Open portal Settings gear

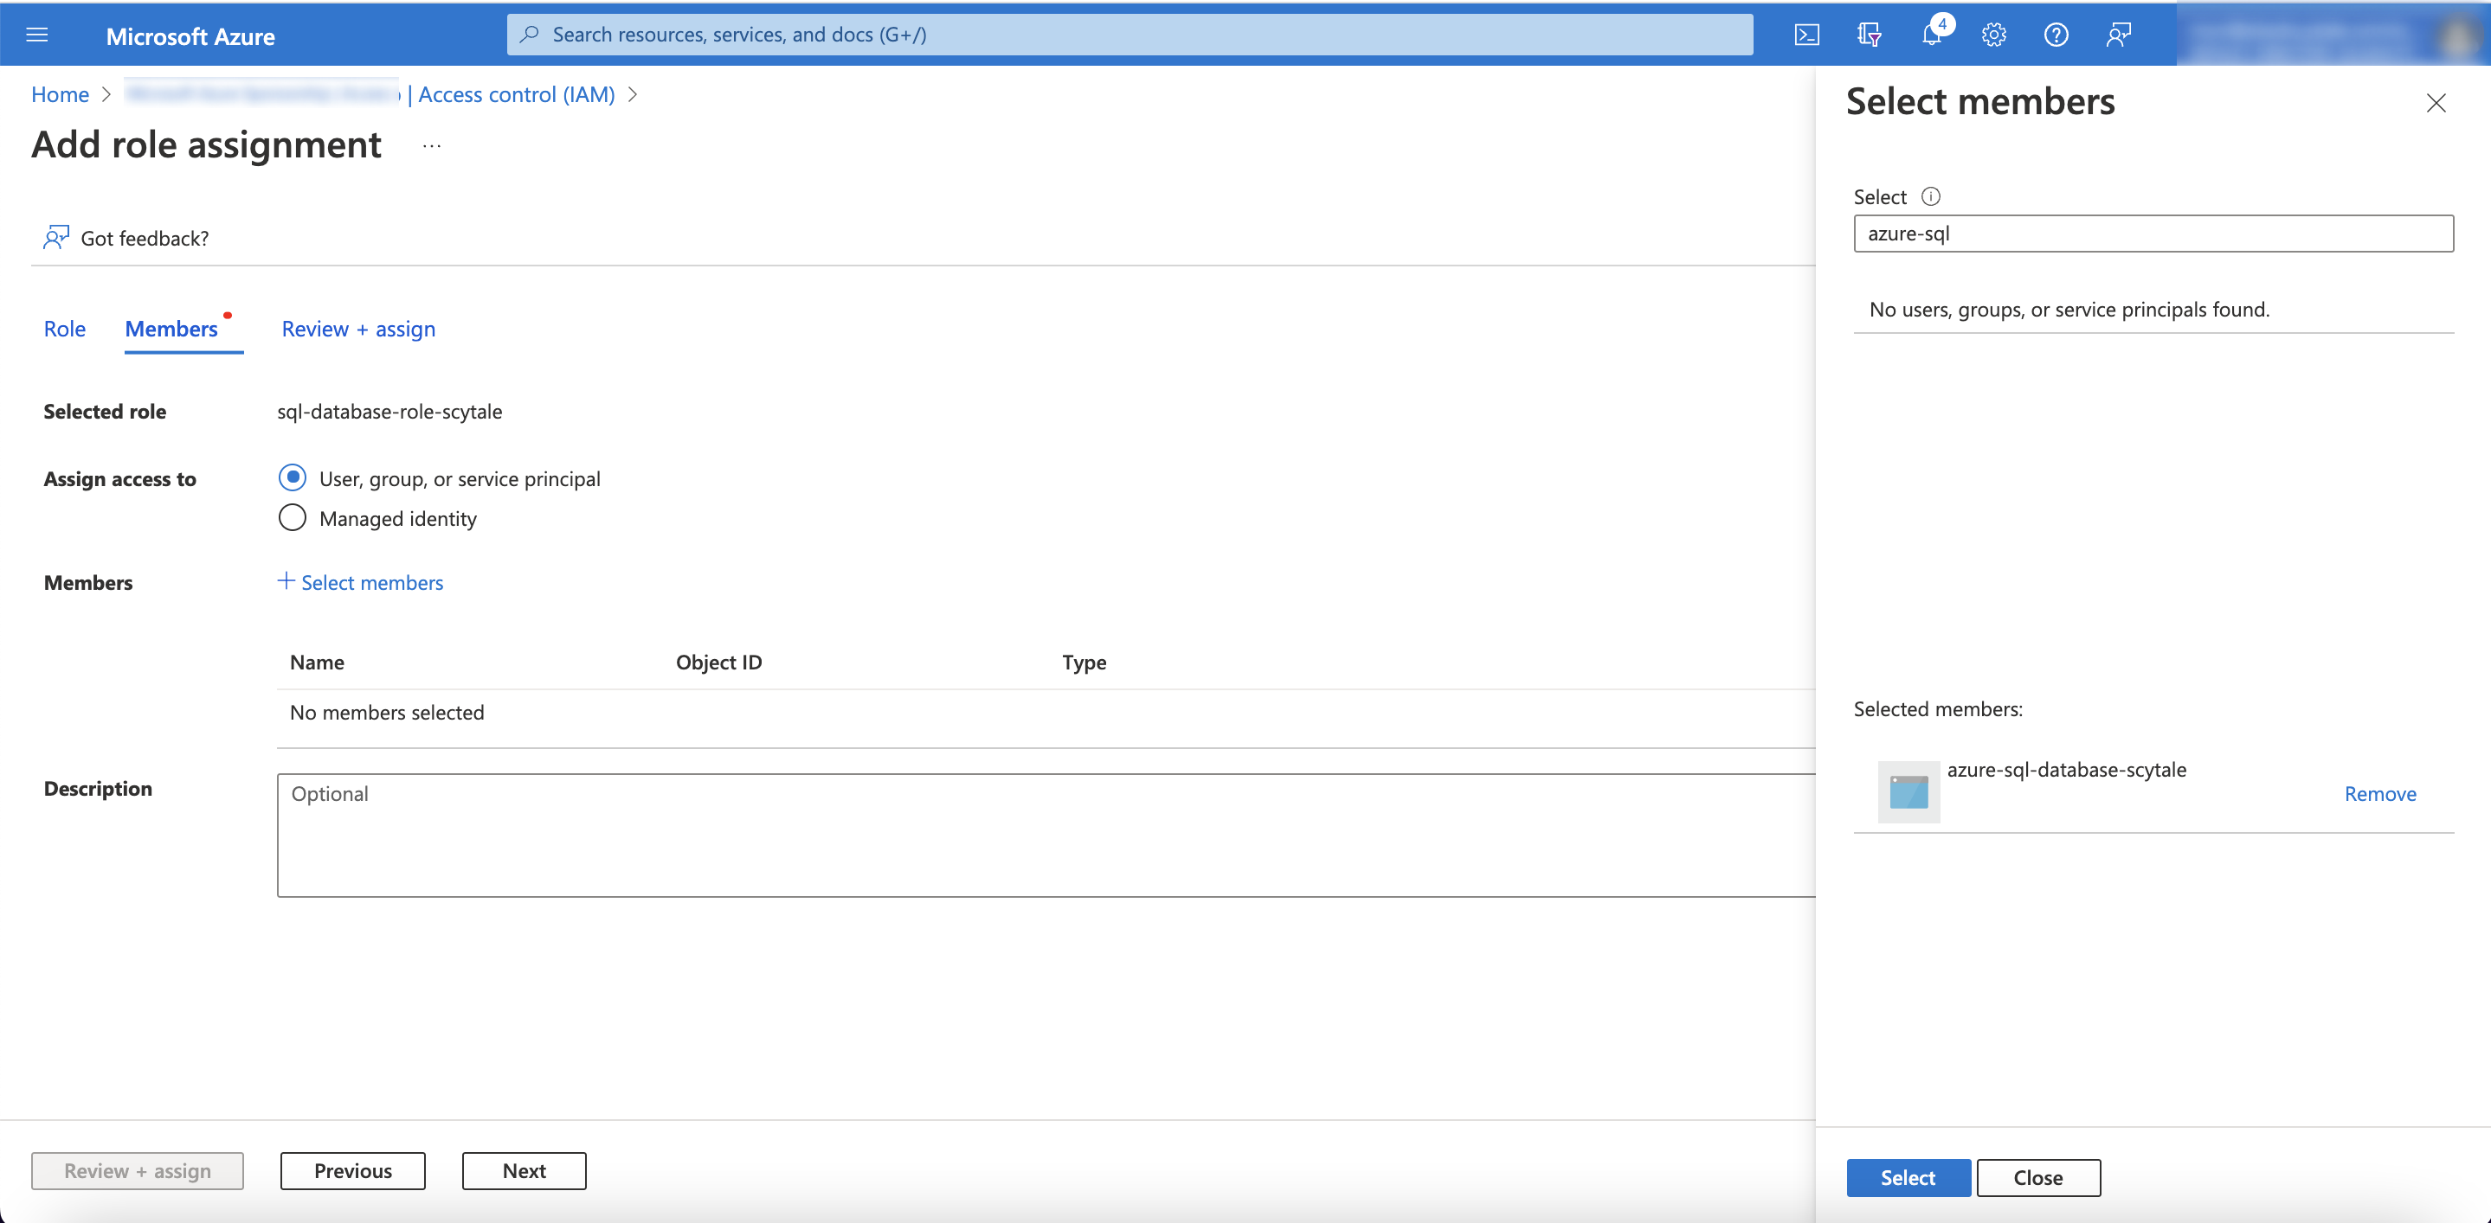tap(1993, 35)
